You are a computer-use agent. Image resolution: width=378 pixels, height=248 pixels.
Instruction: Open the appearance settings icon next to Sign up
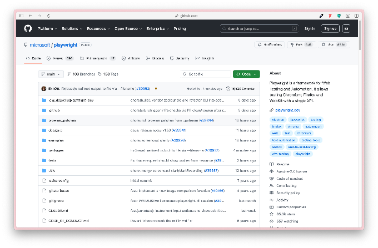coord(346,29)
